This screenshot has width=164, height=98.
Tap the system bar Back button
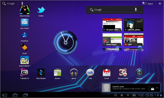pyautogui.click(x=5, y=95)
